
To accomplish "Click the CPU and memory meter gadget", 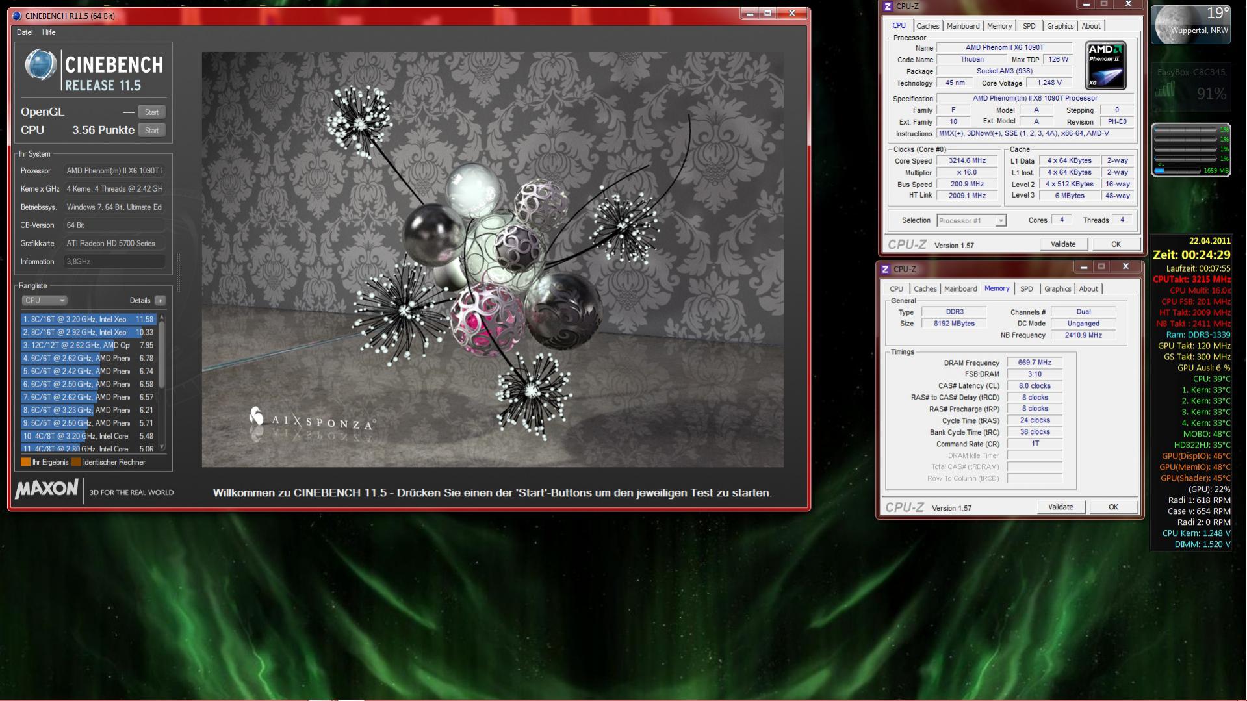I will pos(1190,150).
